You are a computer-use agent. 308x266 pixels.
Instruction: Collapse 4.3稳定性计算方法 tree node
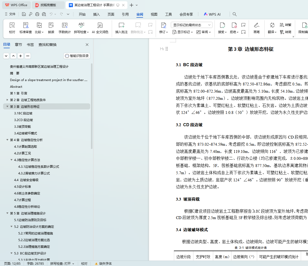coord(11,160)
